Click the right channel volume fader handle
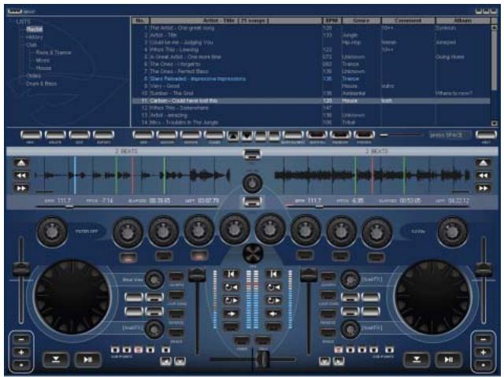504x377 pixels. (308, 275)
